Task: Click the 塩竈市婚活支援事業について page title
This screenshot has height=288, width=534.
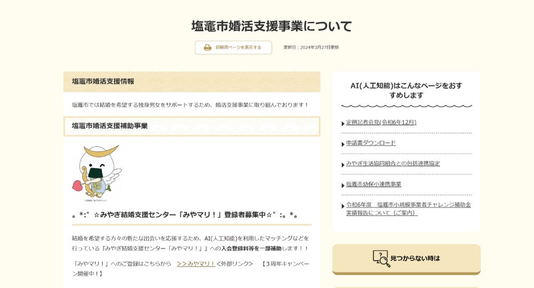Action: coord(272,26)
